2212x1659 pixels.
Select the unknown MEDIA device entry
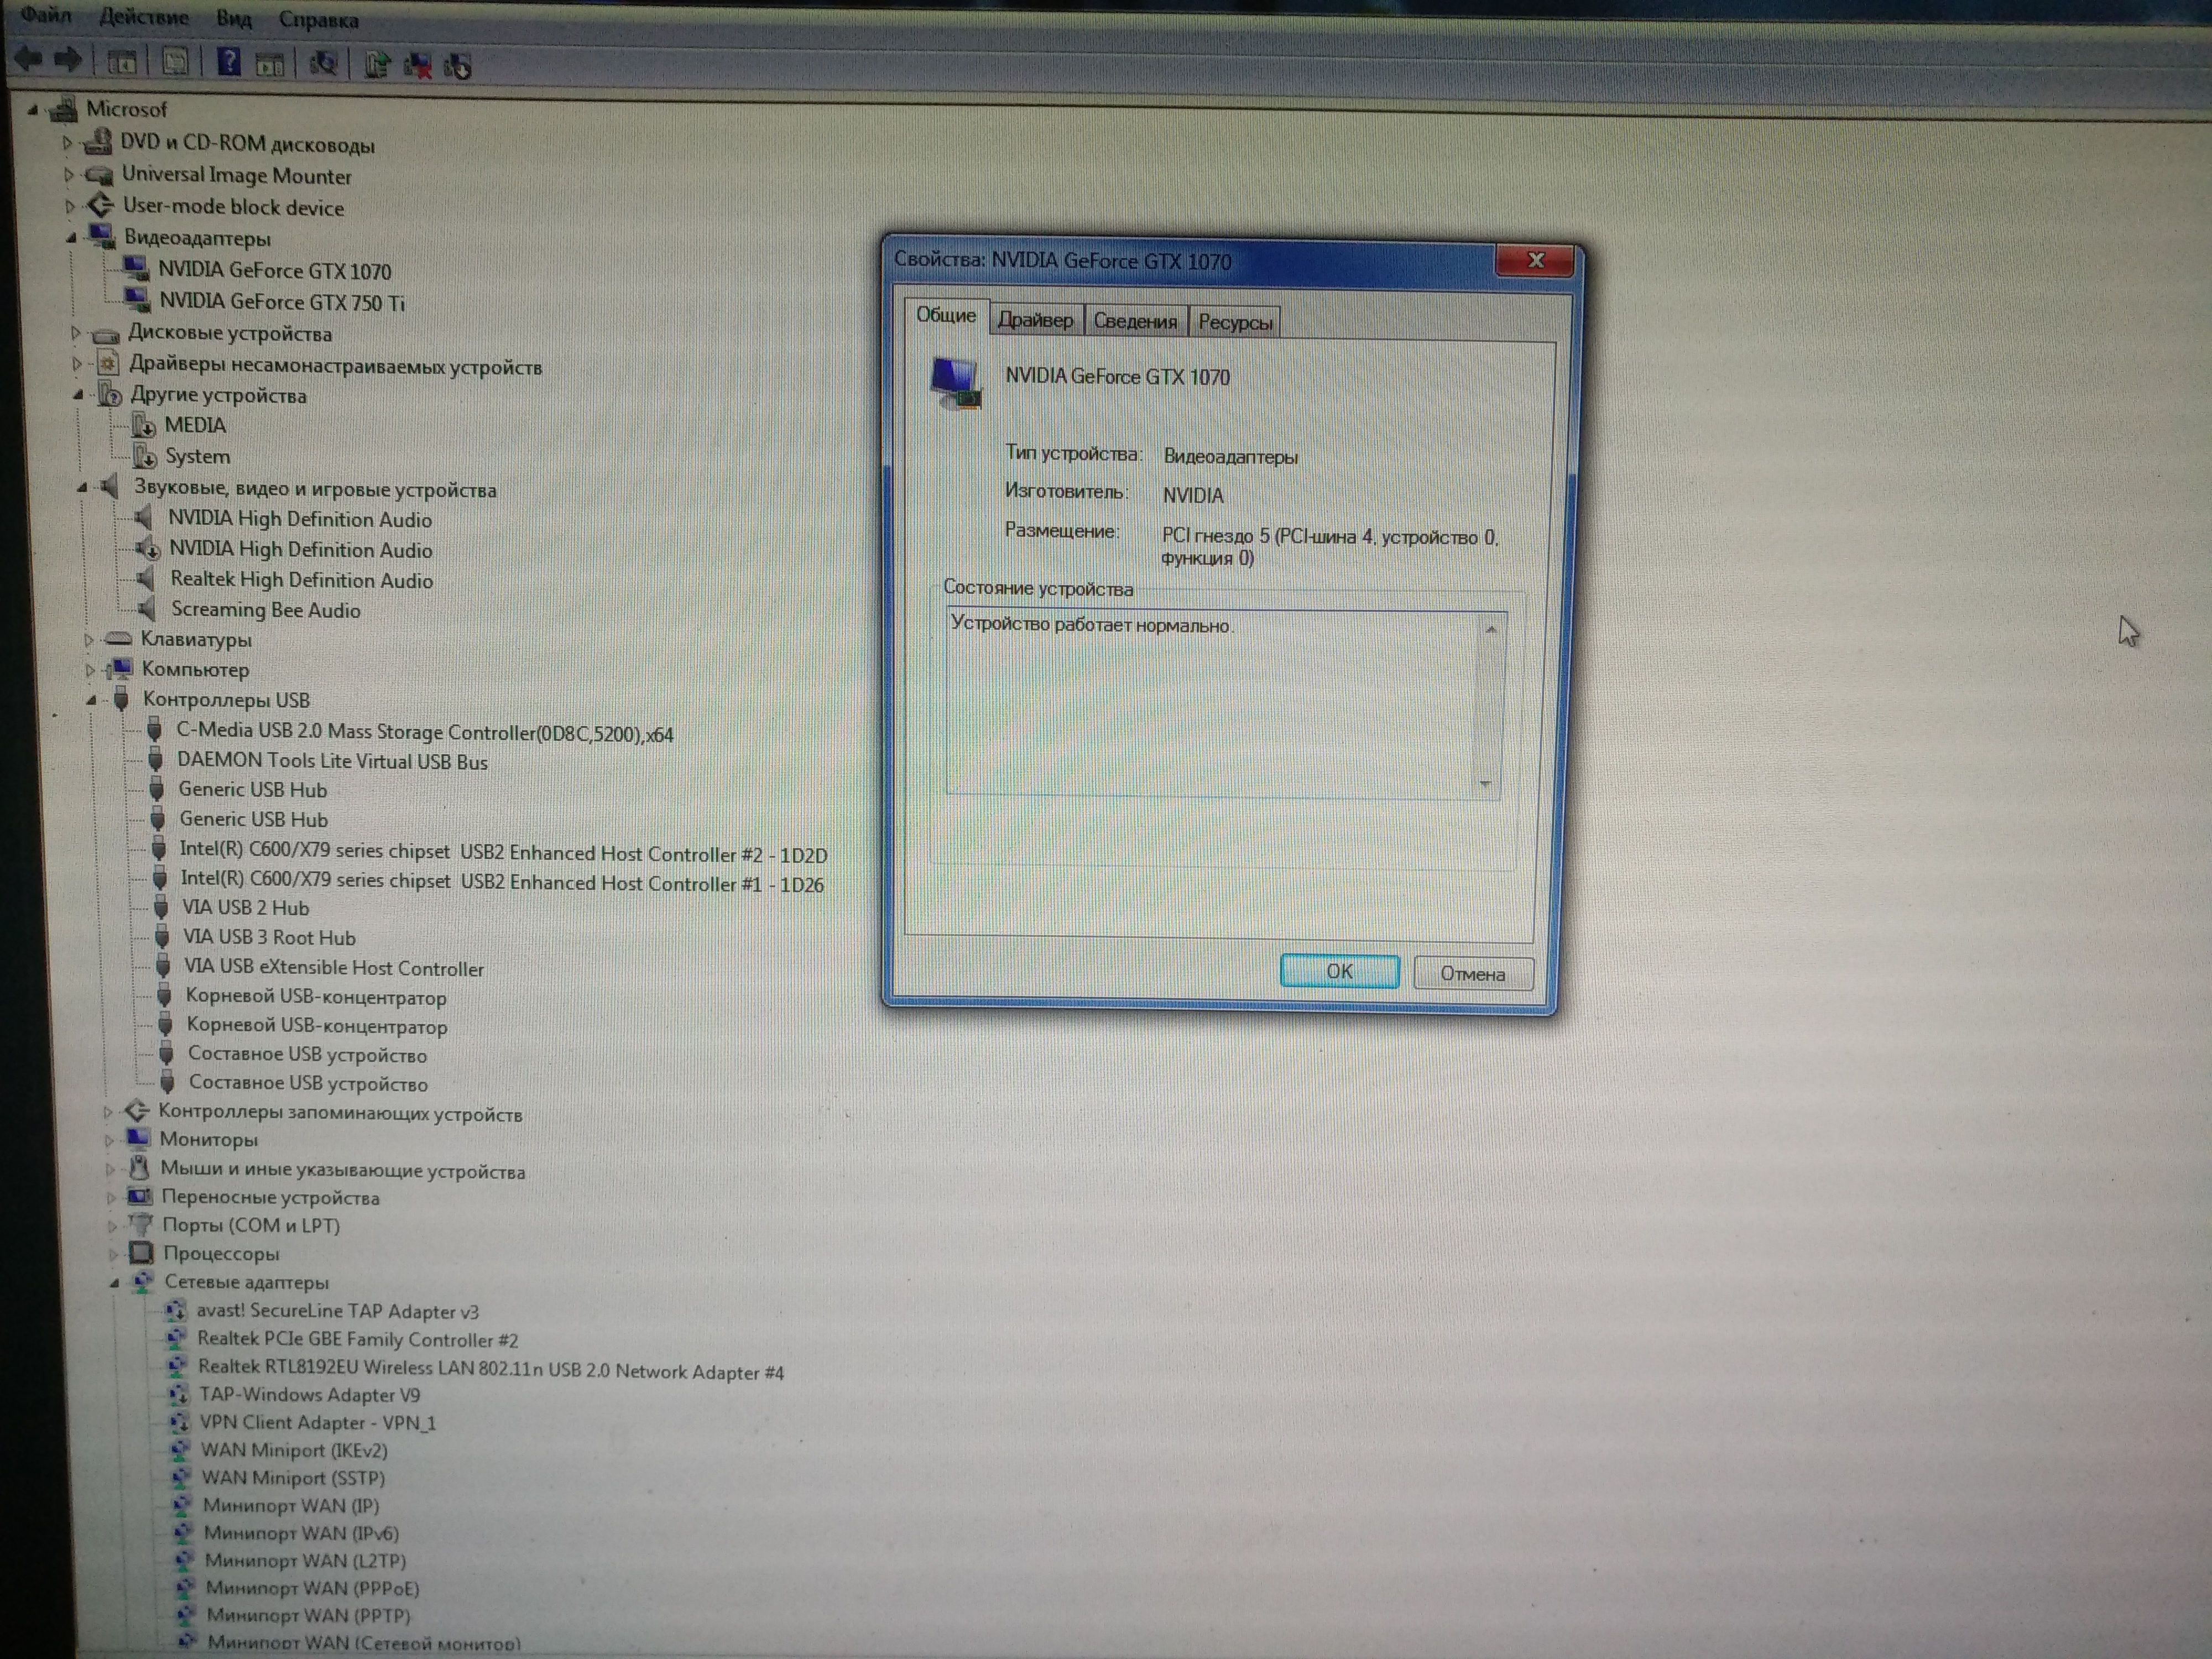click(195, 425)
